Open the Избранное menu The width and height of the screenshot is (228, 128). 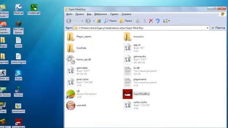click(x=100, y=14)
